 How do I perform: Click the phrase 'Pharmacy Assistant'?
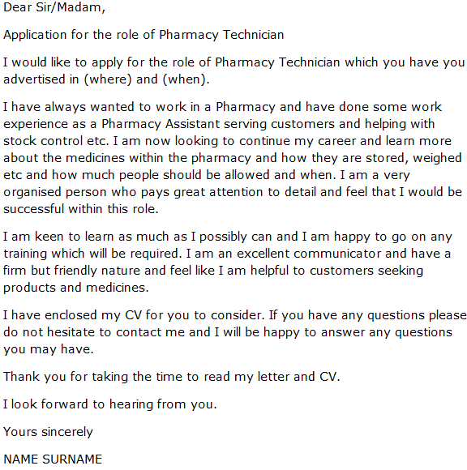click(161, 124)
